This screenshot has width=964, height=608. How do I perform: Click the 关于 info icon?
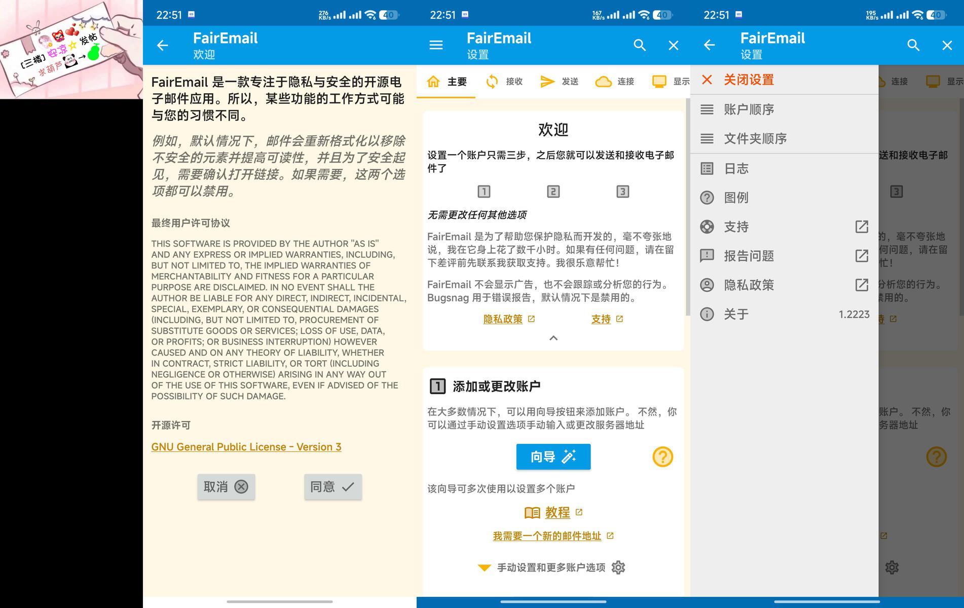707,314
